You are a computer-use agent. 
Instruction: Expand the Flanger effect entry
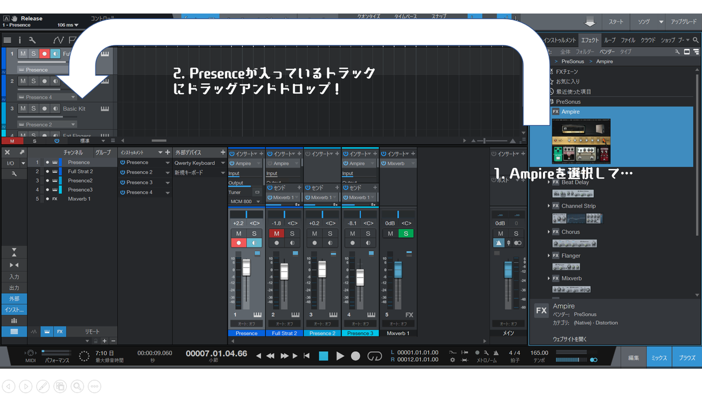(549, 256)
